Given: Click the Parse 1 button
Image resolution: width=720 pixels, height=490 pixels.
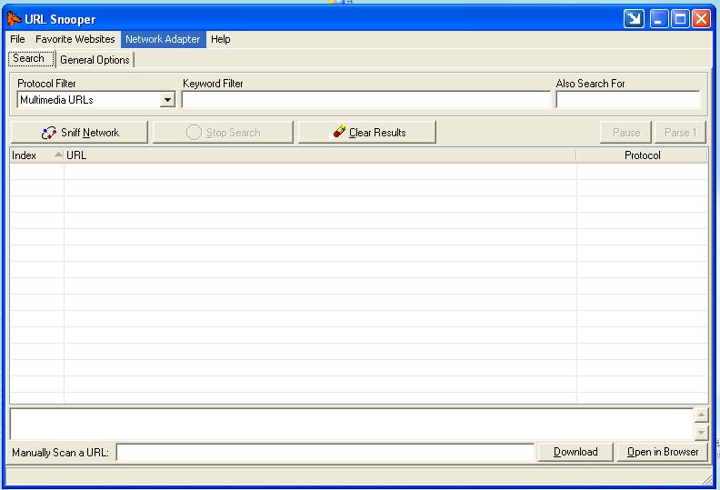Looking at the screenshot, I should click(x=680, y=132).
